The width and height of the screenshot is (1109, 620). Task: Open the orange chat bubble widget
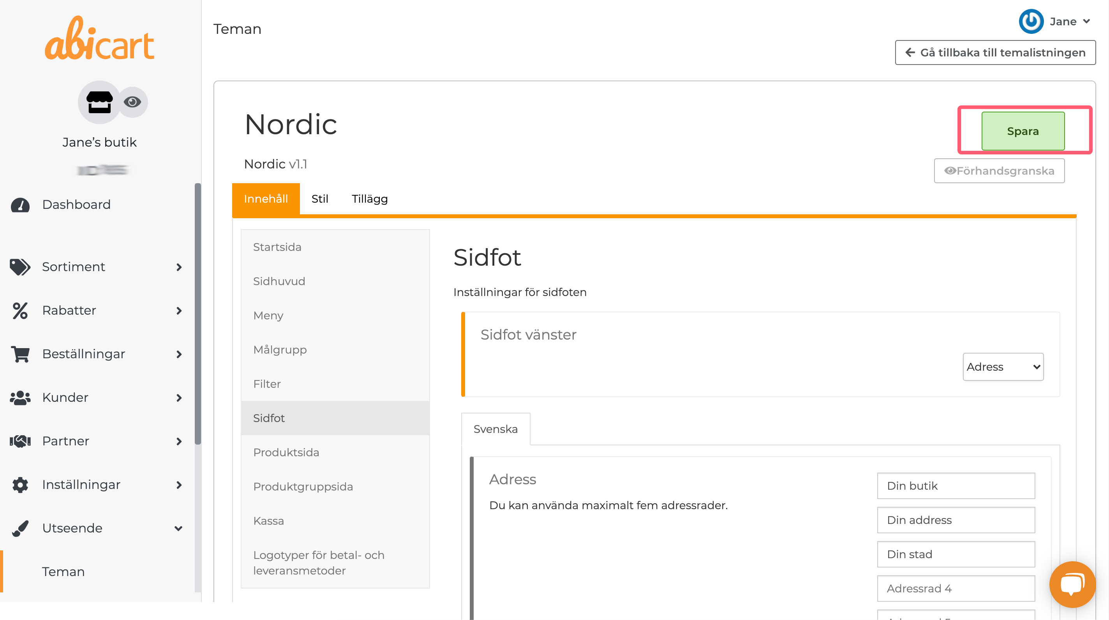click(x=1072, y=584)
